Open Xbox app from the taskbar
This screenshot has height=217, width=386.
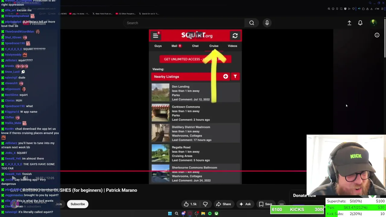217,213
